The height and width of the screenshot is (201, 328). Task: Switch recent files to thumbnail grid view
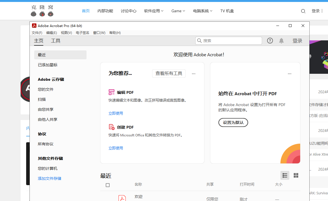(296, 175)
